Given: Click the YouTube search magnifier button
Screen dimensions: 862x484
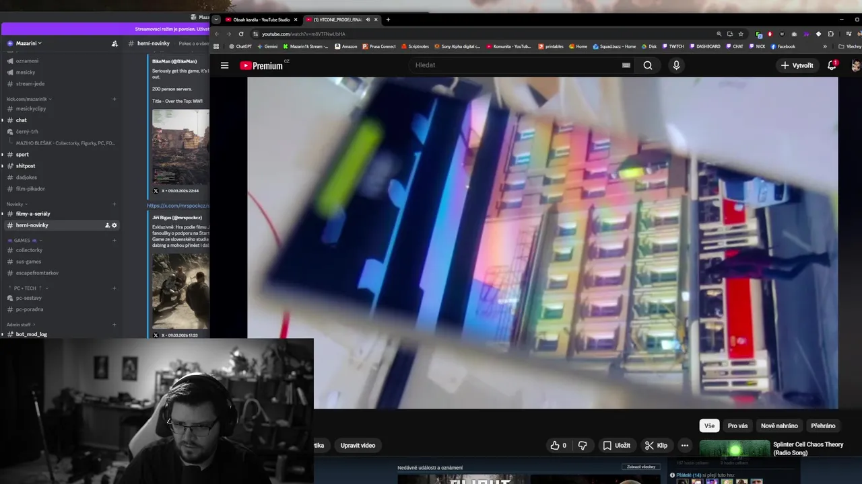Looking at the screenshot, I should coord(648,65).
